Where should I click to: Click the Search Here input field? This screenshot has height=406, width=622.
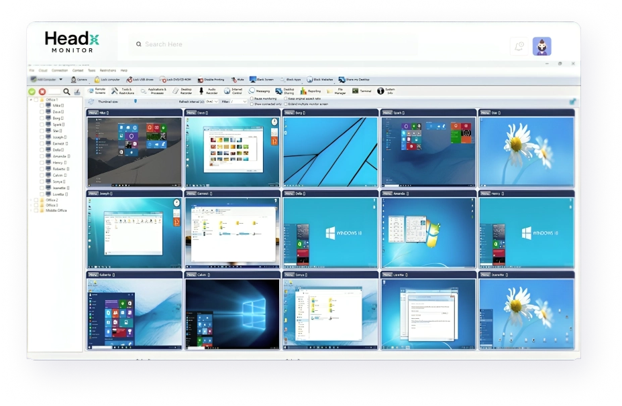click(x=268, y=44)
